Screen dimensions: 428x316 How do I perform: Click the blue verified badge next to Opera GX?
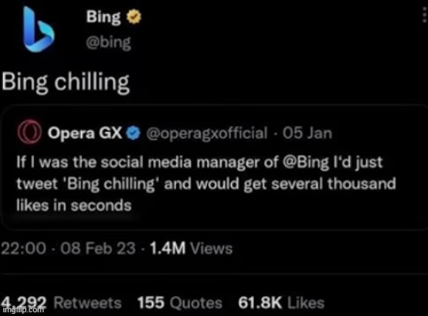tap(133, 133)
